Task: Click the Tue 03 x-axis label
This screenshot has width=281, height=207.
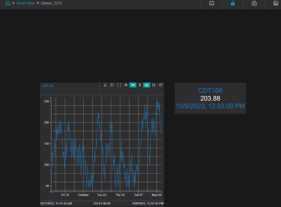Action: click(102, 195)
